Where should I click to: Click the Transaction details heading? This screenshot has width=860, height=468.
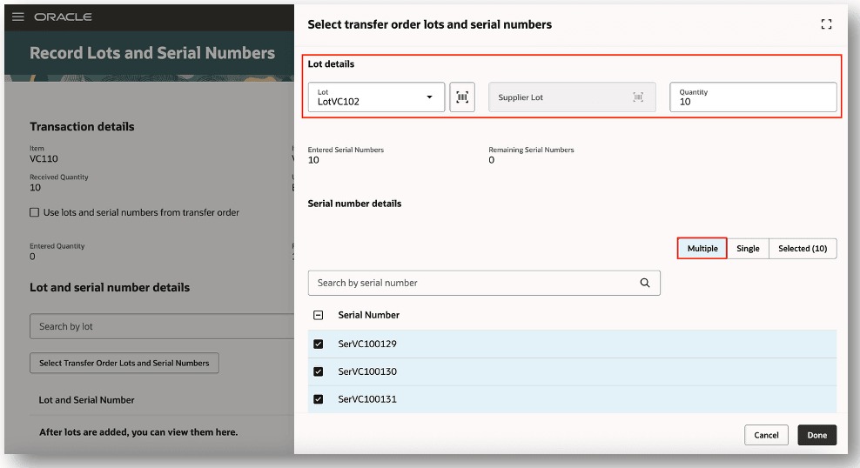pos(82,127)
